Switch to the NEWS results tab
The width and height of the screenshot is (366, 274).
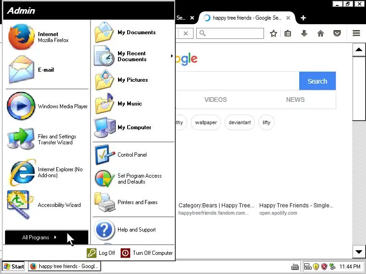click(295, 100)
